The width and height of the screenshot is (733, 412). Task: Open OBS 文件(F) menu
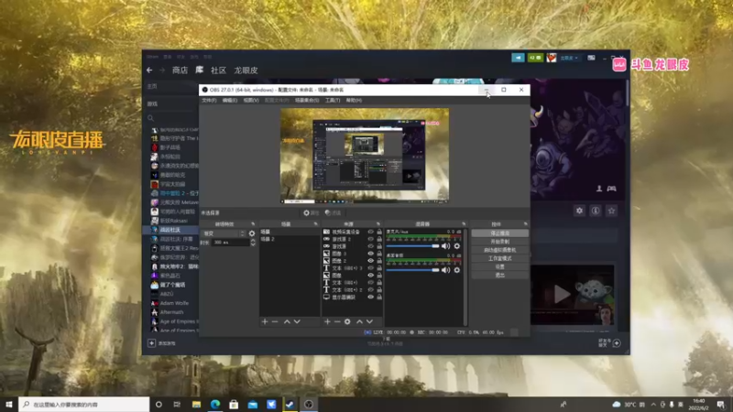coord(209,101)
